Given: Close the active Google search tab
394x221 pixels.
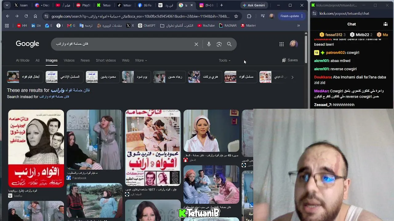Looking at the screenshot, I should [192, 5].
